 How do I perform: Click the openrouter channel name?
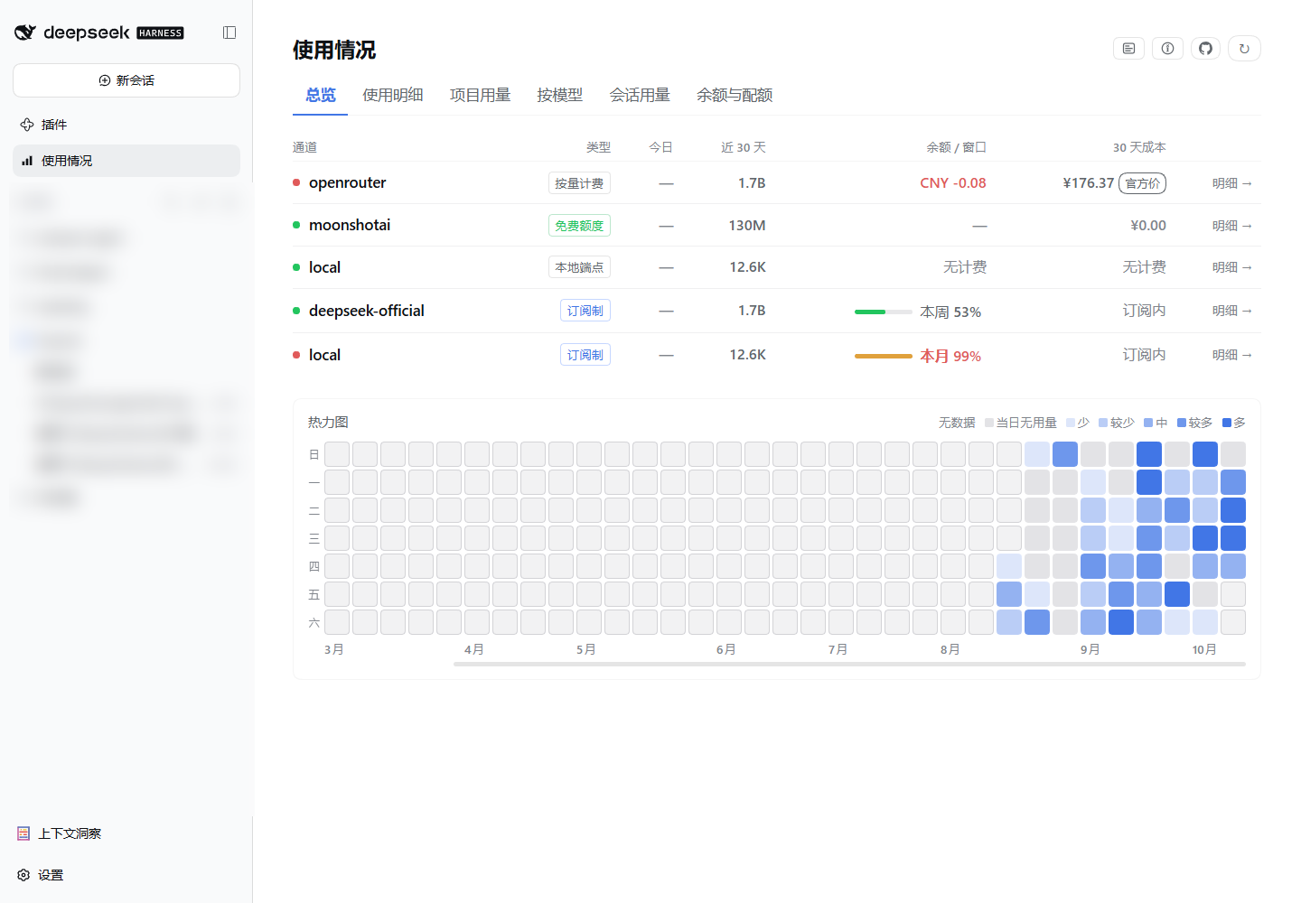click(347, 182)
